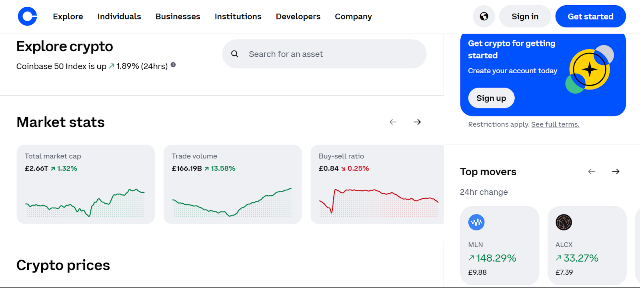Show previous Top movers
The height and width of the screenshot is (288, 640).
point(592,172)
